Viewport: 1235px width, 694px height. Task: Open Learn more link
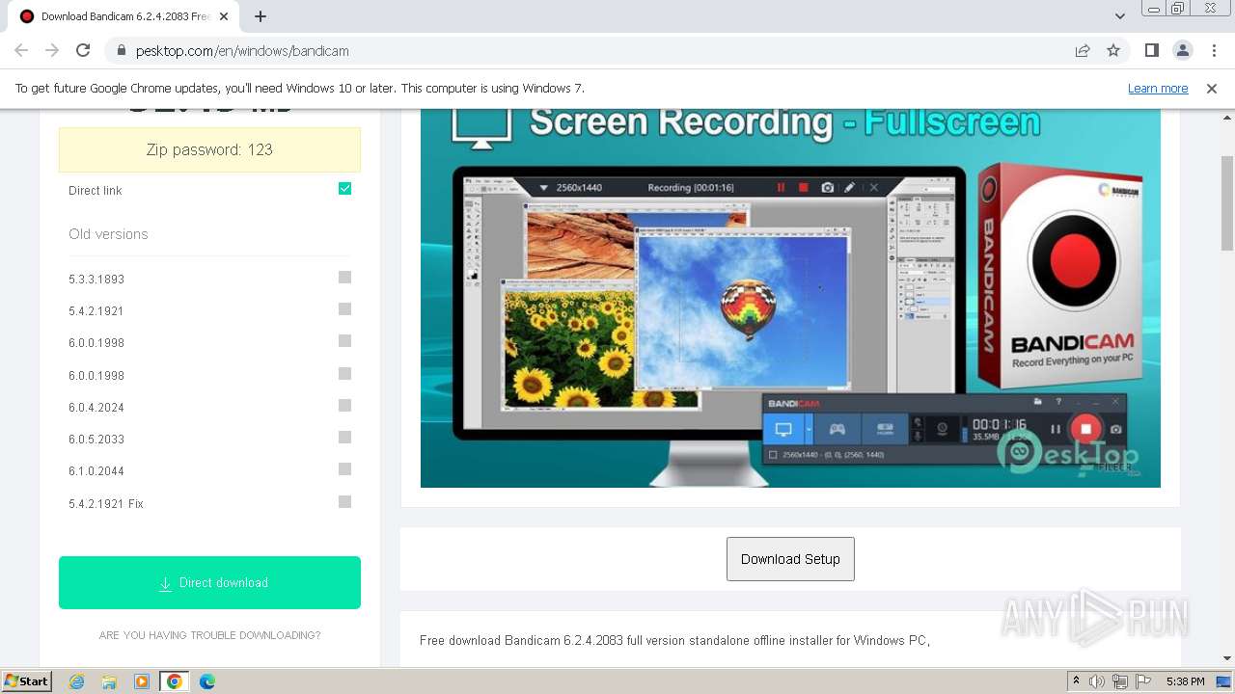(x=1158, y=88)
